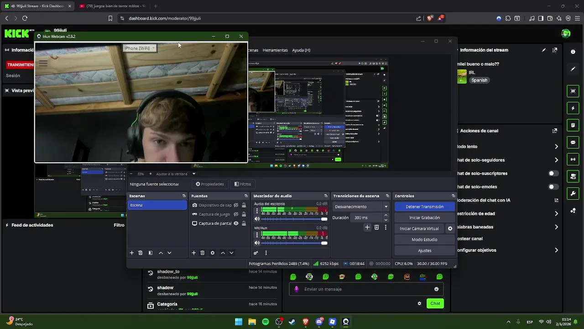This screenshot has height=329, width=584.
Task: Open Herramientas menu in OBS
Action: pos(275,50)
